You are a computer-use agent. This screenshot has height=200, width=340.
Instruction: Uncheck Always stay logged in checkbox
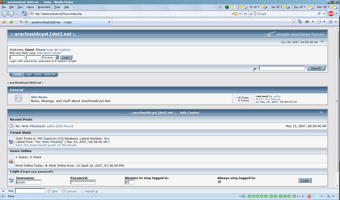(x=219, y=182)
